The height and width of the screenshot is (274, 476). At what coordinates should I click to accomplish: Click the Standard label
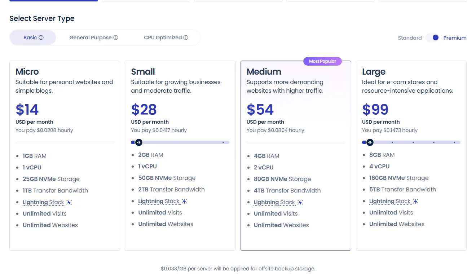tap(410, 38)
